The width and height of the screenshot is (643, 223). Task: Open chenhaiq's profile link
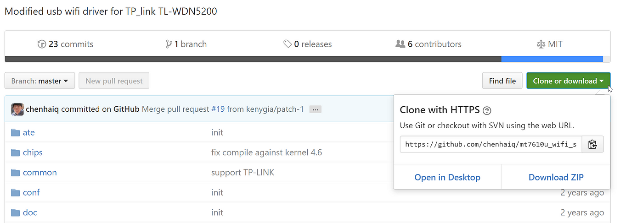42,109
